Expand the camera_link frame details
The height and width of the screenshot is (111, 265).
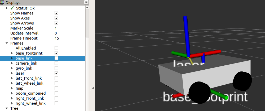pos(12,63)
